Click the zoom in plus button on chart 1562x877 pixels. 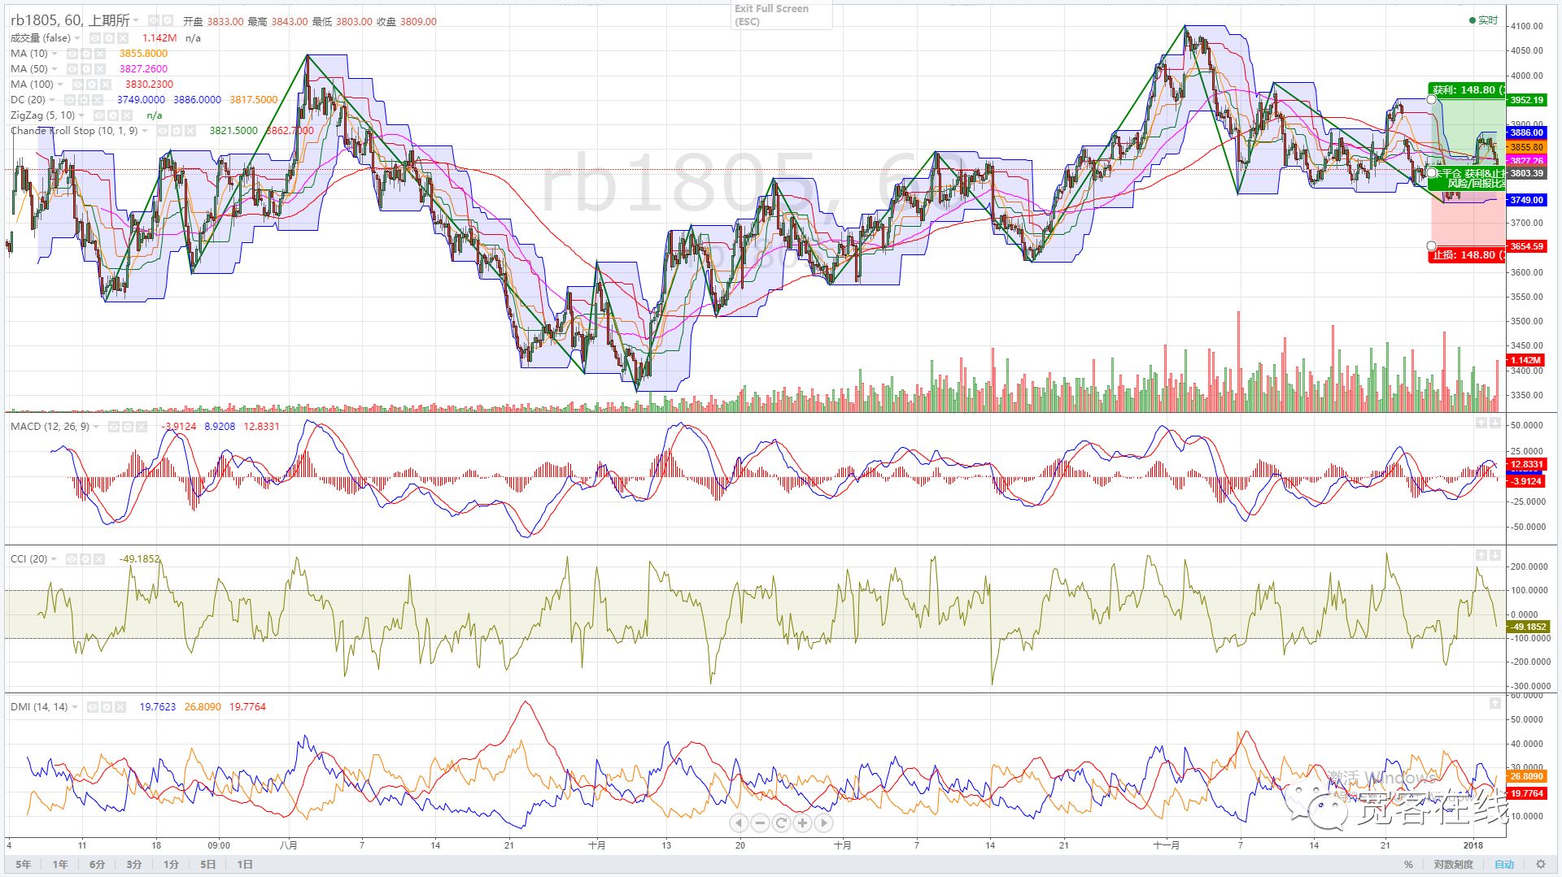pyautogui.click(x=802, y=823)
